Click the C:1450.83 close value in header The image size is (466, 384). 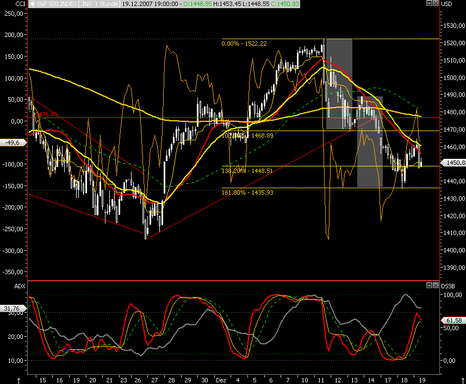click(285, 4)
